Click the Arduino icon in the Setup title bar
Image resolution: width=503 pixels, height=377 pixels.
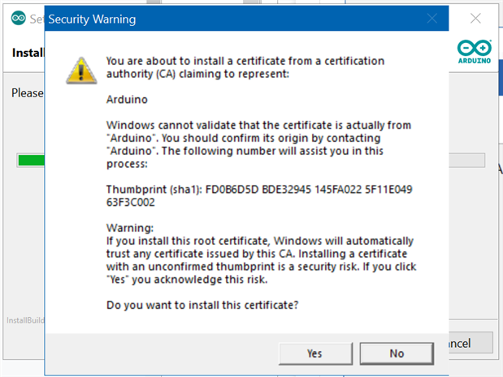[18, 18]
